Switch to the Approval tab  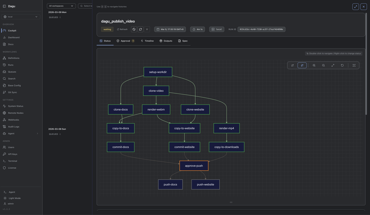click(125, 41)
